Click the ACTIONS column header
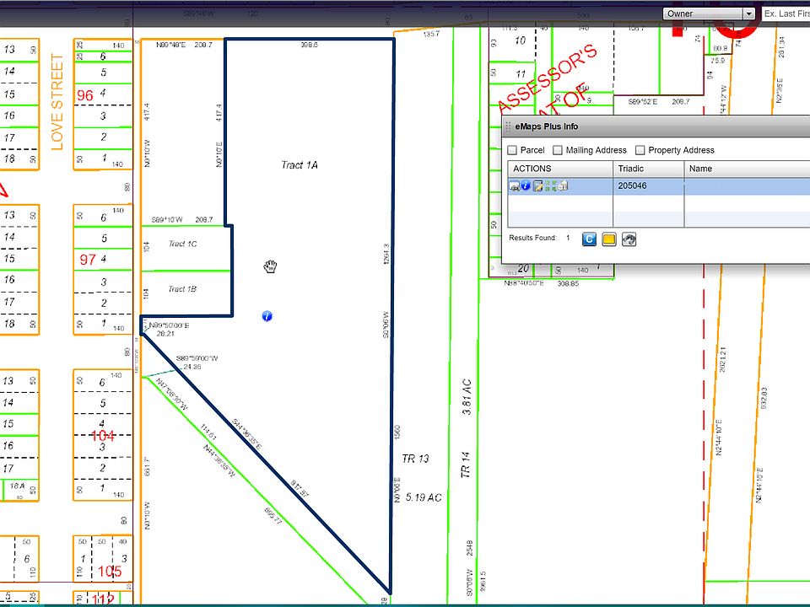Screen dimensions: 810x607 (560, 169)
